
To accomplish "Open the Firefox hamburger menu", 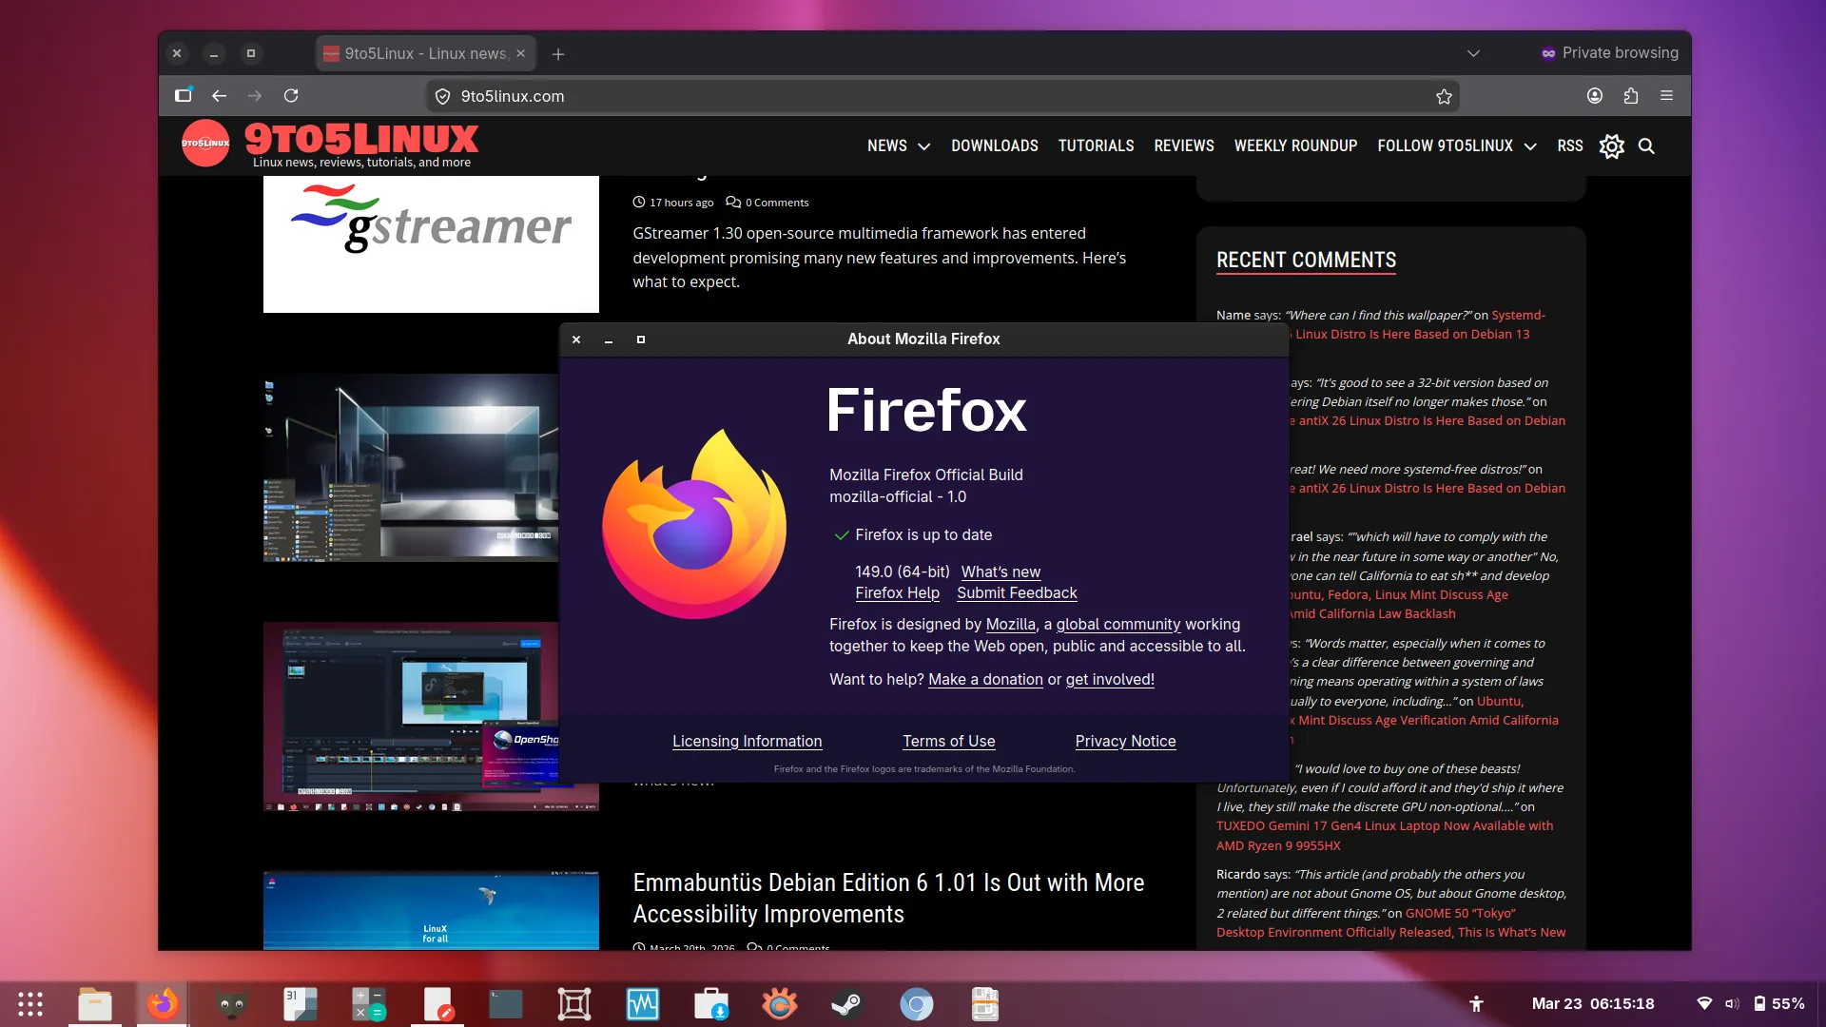I will 1667,96.
